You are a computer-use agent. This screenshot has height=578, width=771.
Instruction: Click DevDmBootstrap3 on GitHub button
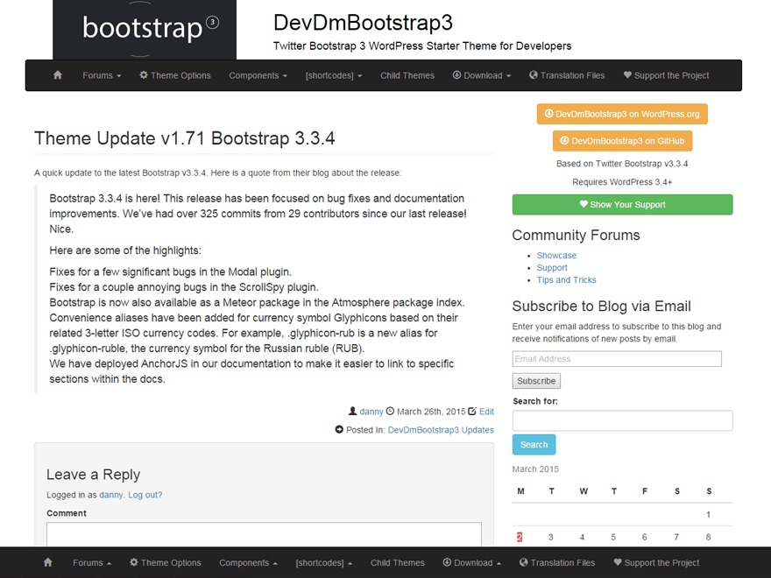(622, 141)
